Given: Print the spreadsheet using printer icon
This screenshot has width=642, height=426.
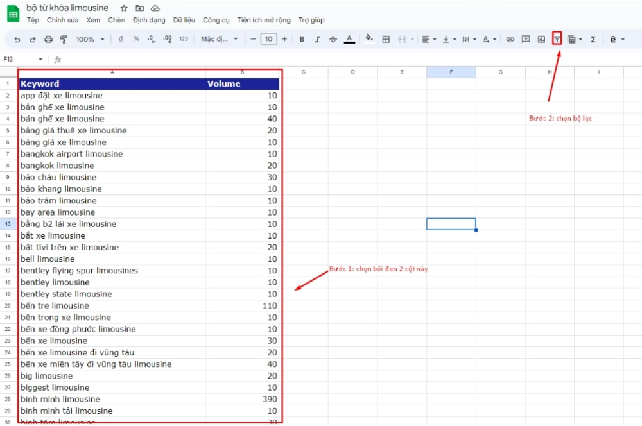Looking at the screenshot, I should coord(48,39).
